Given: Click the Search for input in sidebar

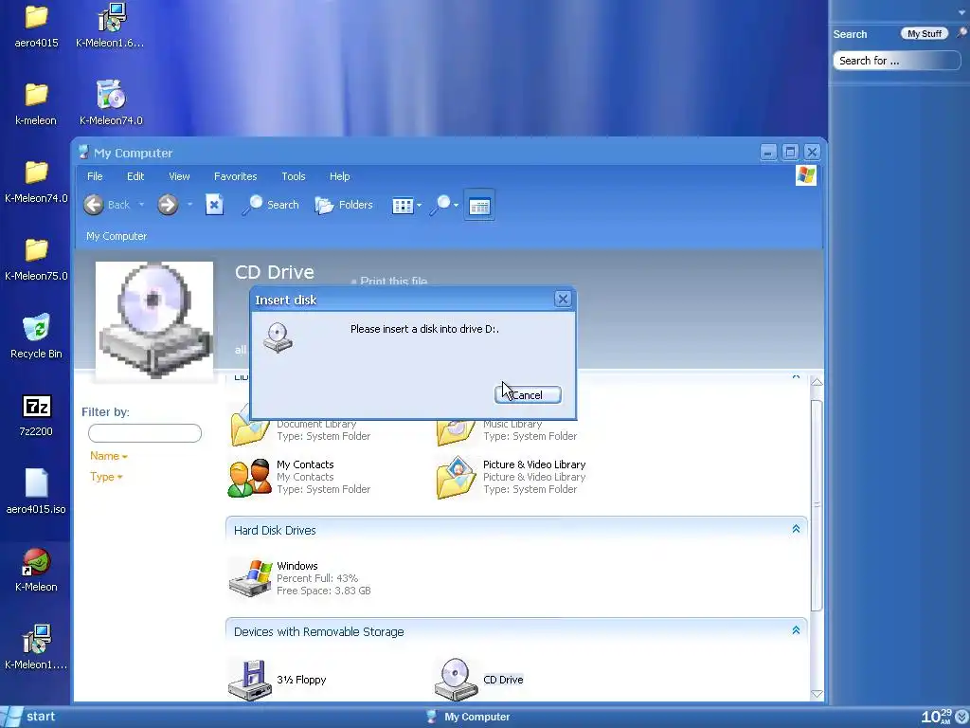Looking at the screenshot, I should click(x=896, y=61).
